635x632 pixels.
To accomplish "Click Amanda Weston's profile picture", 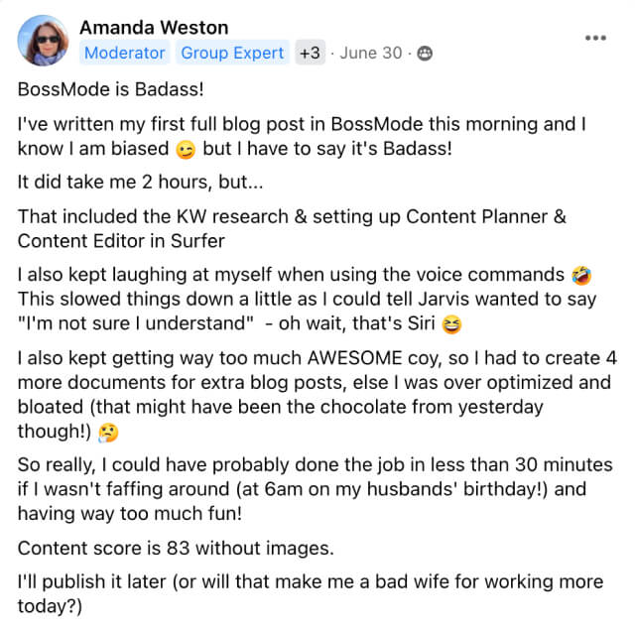I will coord(43,41).
